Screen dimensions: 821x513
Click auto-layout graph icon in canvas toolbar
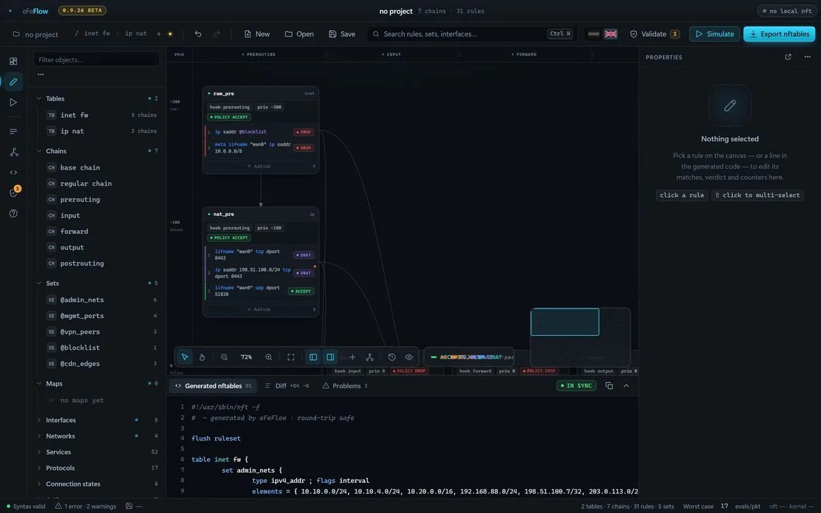coord(369,357)
